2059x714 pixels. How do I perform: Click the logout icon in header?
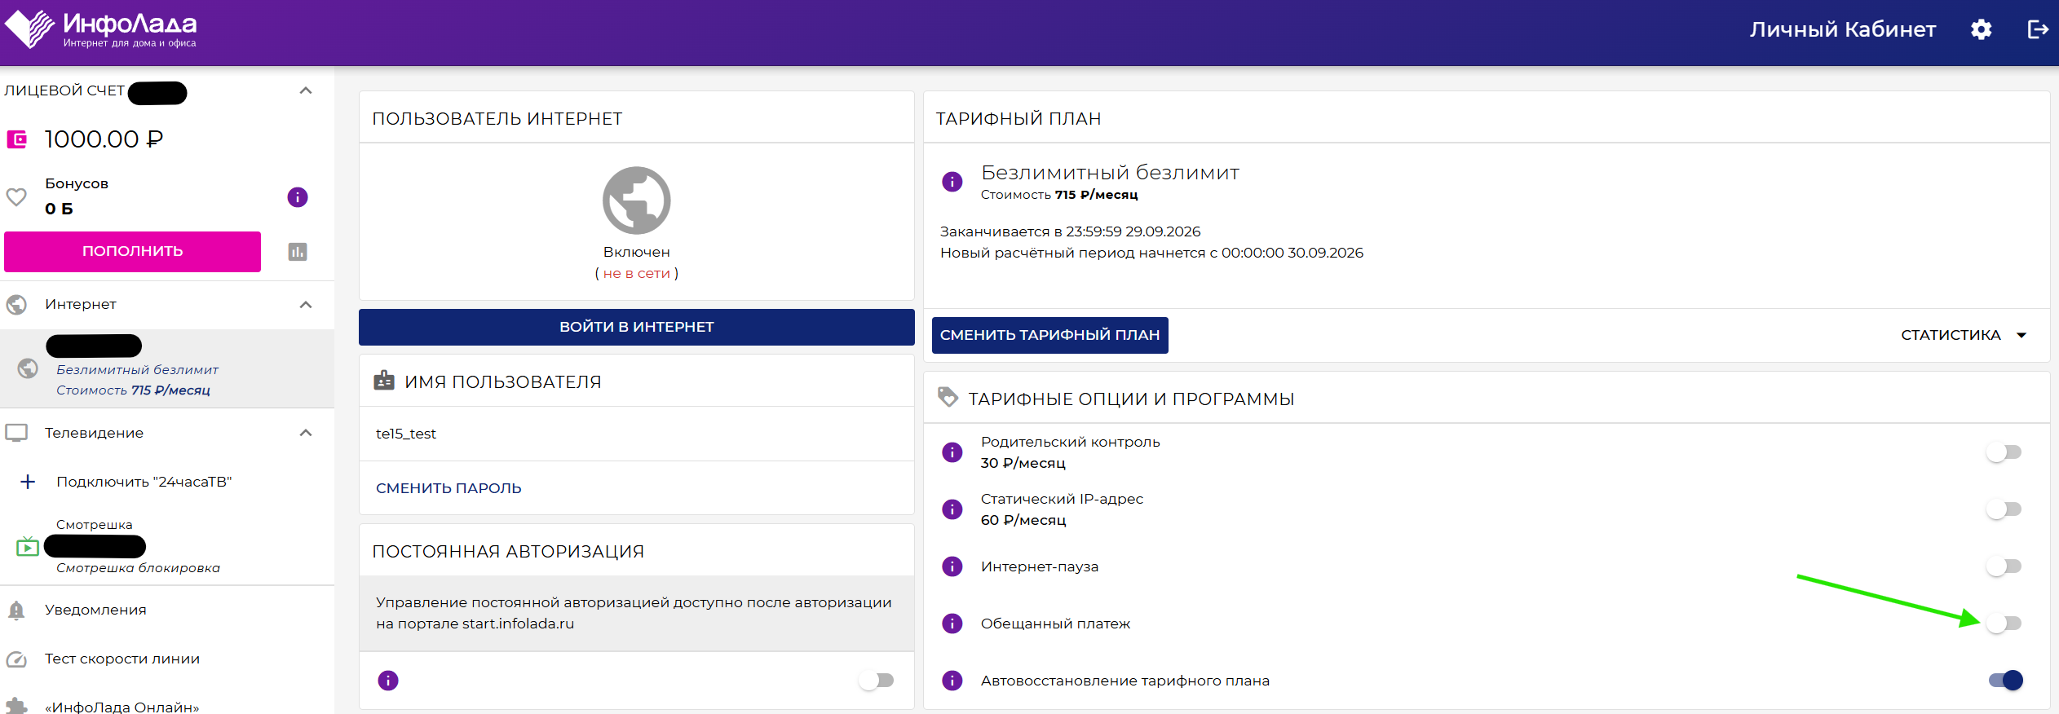click(2038, 29)
